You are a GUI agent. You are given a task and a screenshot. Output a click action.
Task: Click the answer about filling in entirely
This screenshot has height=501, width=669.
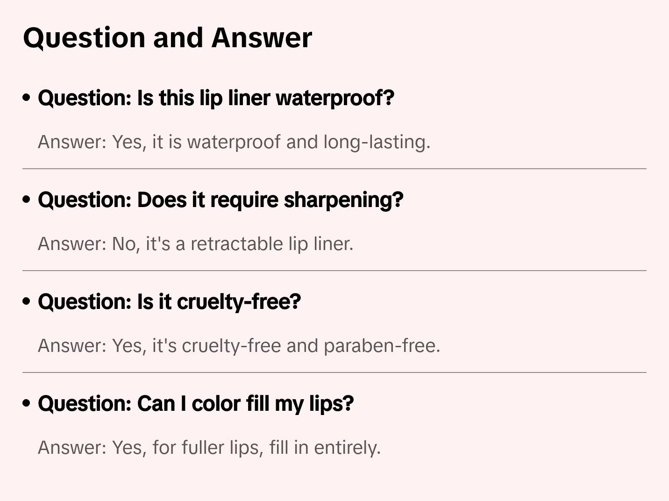(209, 448)
